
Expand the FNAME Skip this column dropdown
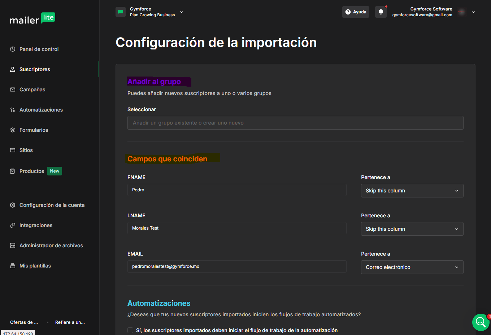coord(412,191)
